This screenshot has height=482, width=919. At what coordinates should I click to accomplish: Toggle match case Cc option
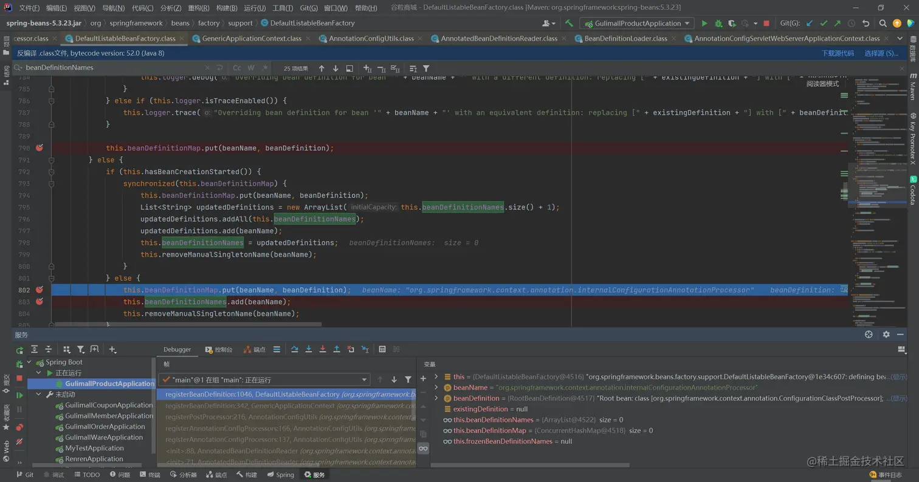[237, 68]
